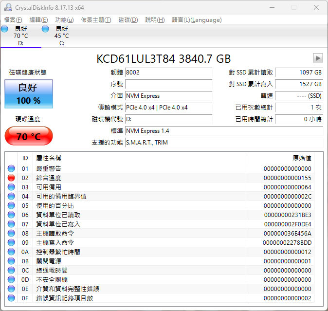Click the power-on count value 1 次
Screen dimensions: 328x311
(x=299, y=108)
